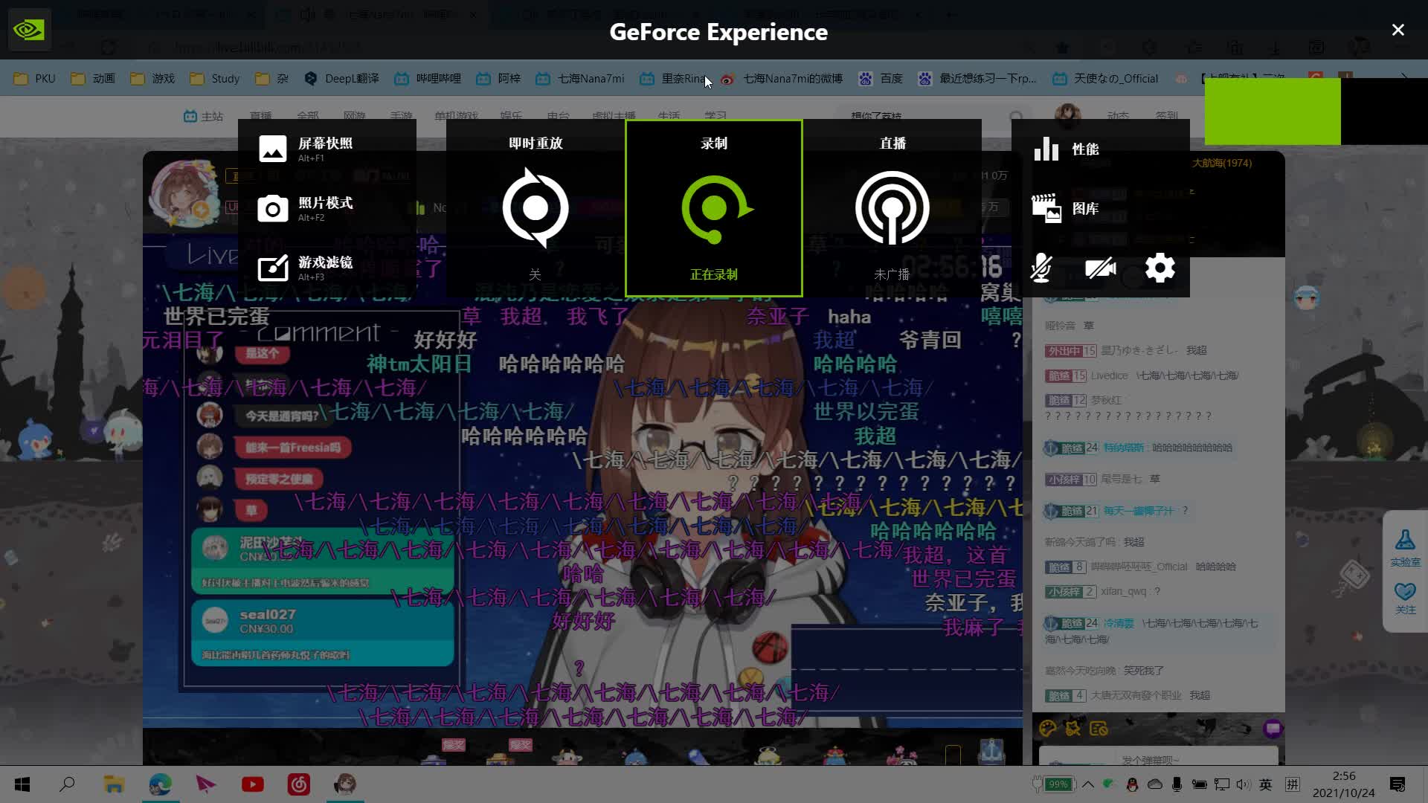Image resolution: width=1428 pixels, height=803 pixels.
Task: Click the NVIDIA logo in the overlay header
Action: click(29, 30)
